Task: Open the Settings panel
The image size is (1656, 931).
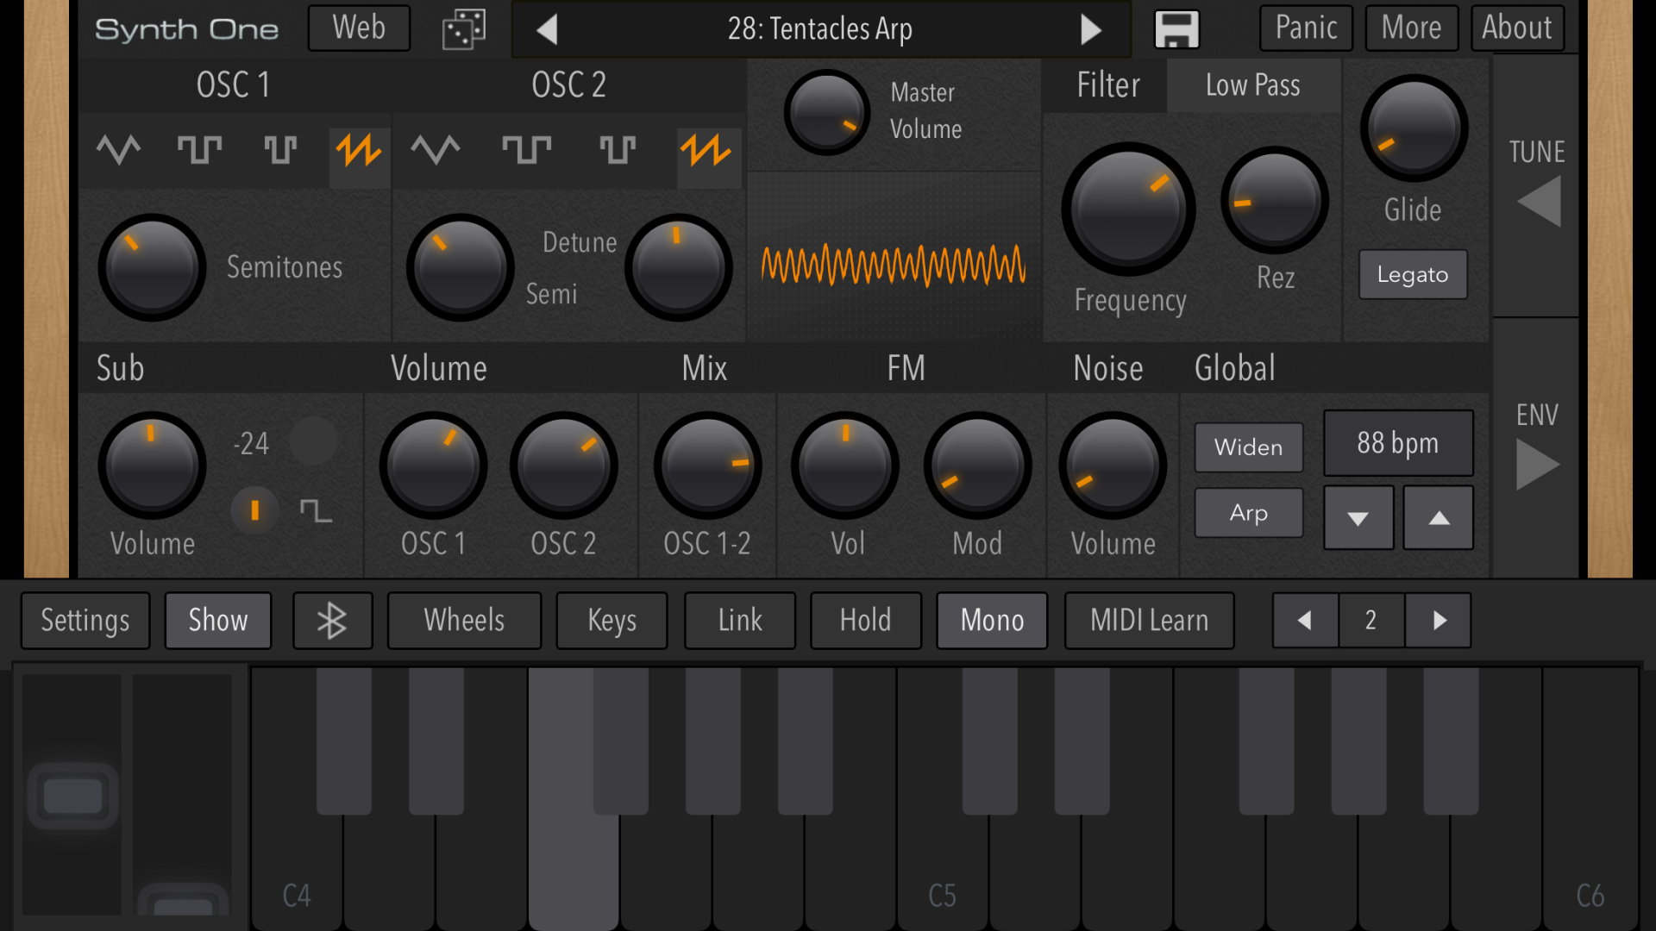Action: [85, 620]
